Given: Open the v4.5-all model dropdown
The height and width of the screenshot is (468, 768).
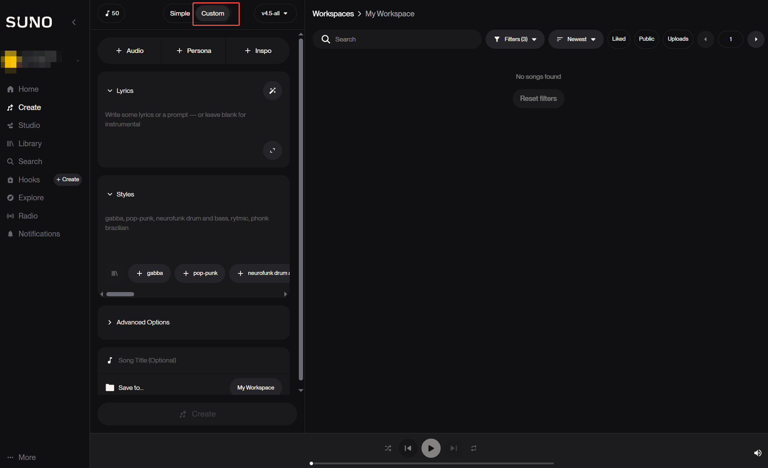Looking at the screenshot, I should (274, 13).
